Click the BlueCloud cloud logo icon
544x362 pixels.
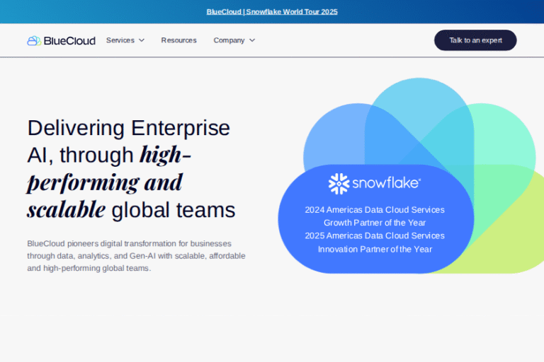coord(33,41)
